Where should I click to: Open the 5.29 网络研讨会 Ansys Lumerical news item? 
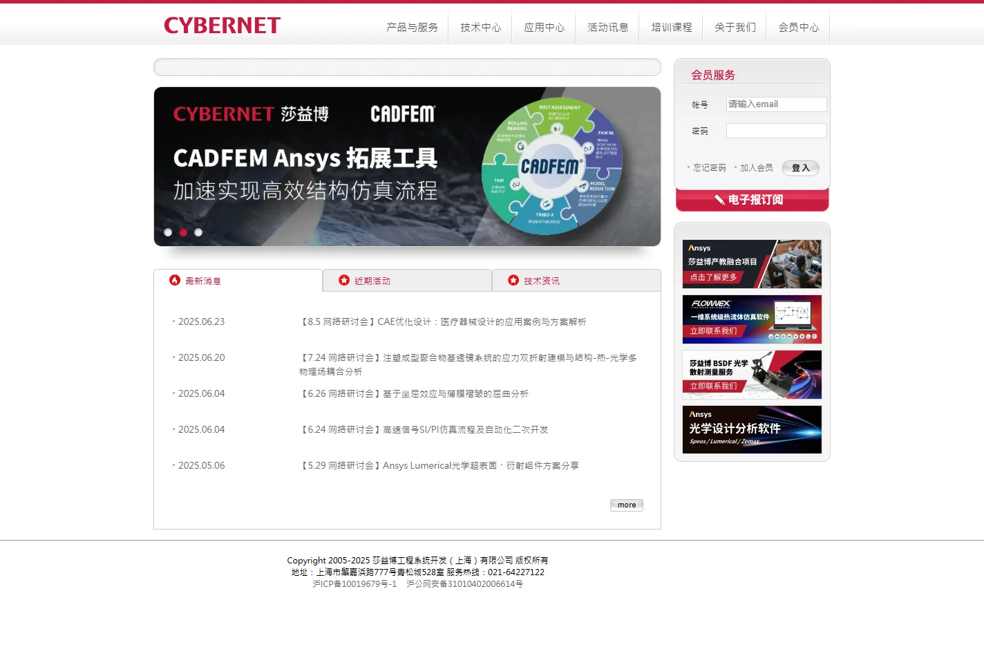tap(439, 466)
